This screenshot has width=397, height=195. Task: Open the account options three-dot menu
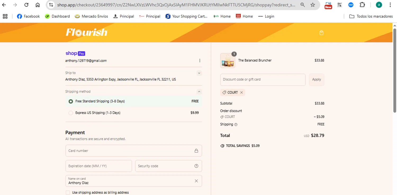click(200, 61)
